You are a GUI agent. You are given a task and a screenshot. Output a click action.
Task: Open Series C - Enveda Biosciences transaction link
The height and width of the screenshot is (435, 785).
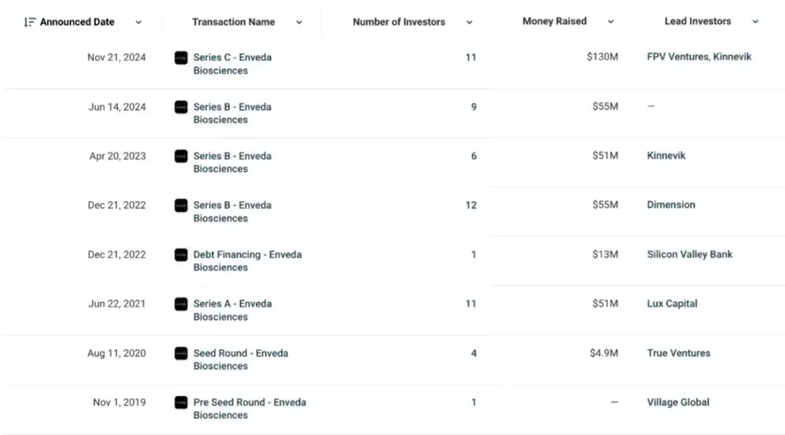233,64
